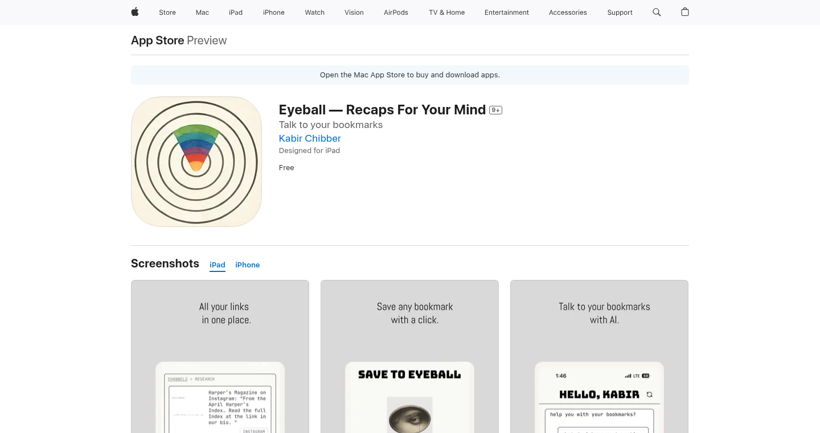Click the app title Eyeball — Recaps For Your Mind
The height and width of the screenshot is (433, 820).
[382, 110]
